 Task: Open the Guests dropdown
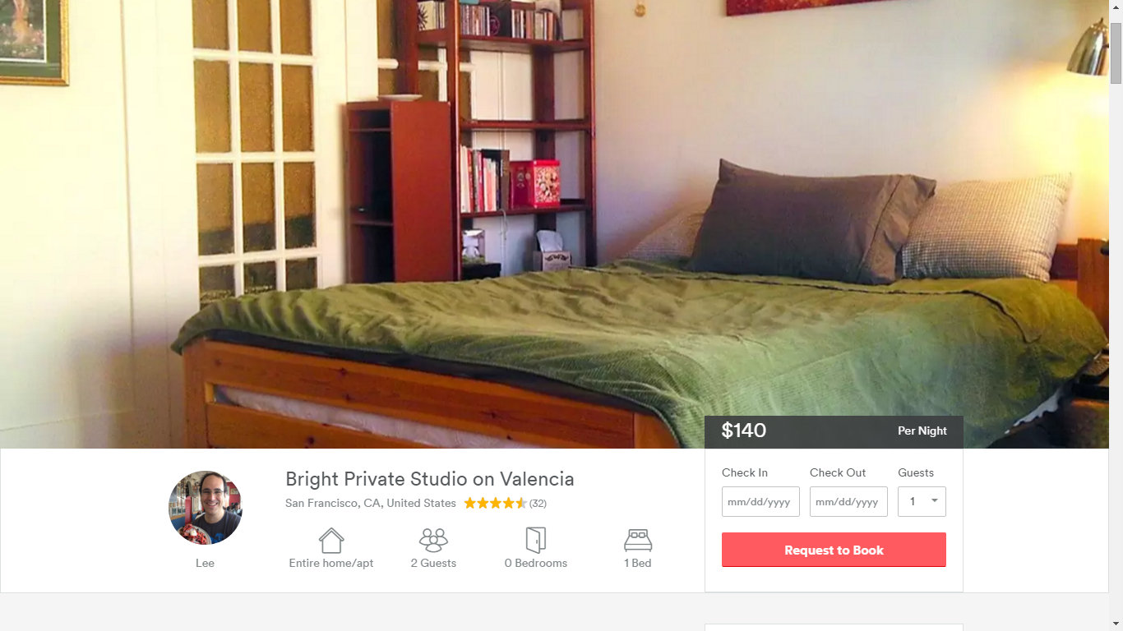click(922, 501)
